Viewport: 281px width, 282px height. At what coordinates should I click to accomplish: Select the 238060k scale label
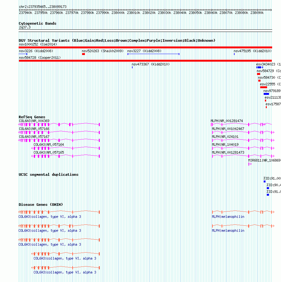tap(211, 13)
